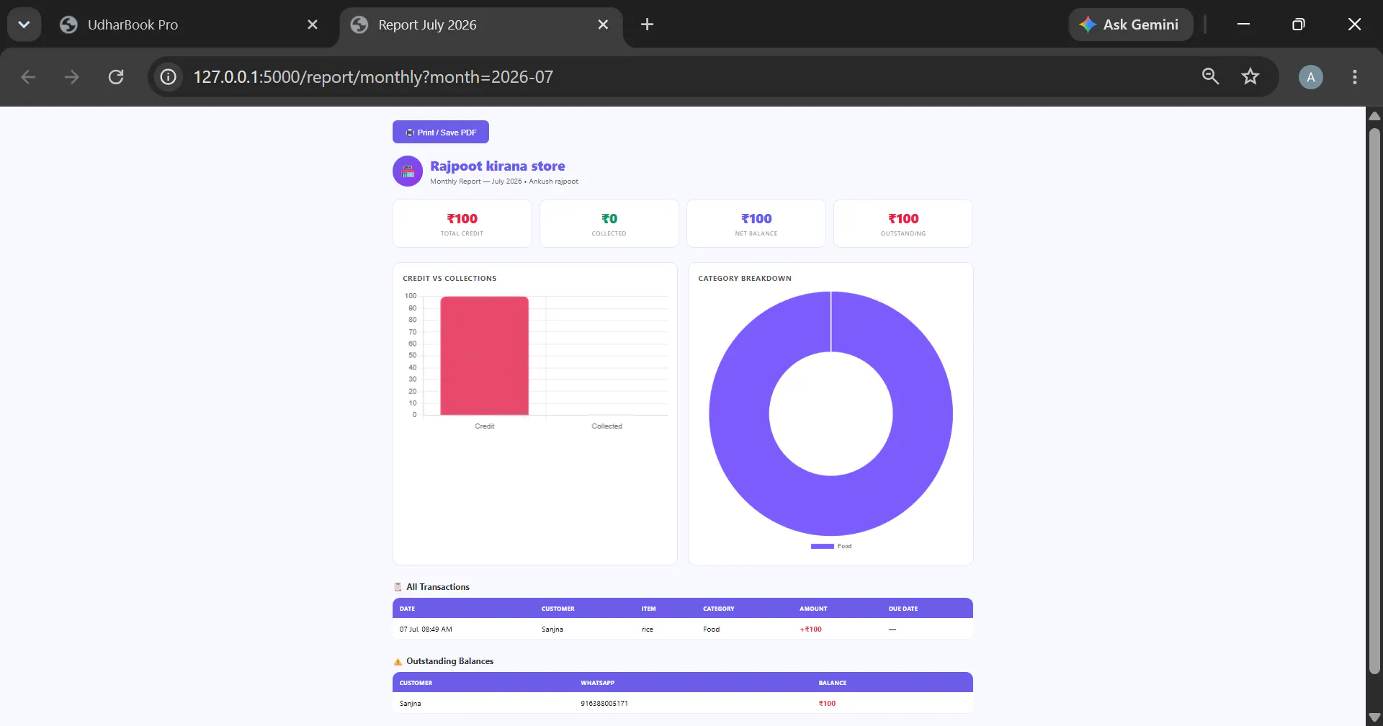Click the scrollbar up arrow
1383x726 pixels.
tap(1374, 115)
